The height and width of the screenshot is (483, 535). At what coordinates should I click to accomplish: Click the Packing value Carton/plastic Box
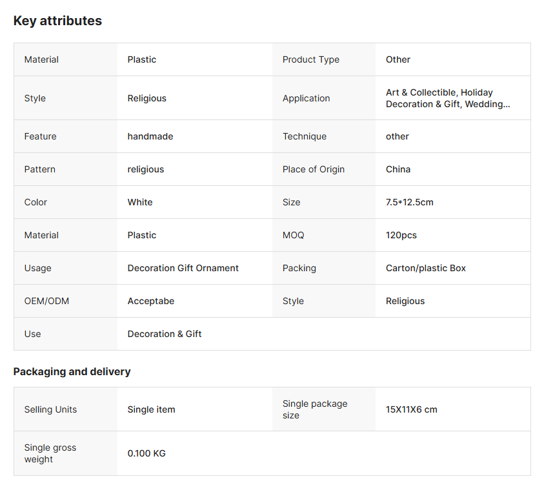tap(425, 268)
